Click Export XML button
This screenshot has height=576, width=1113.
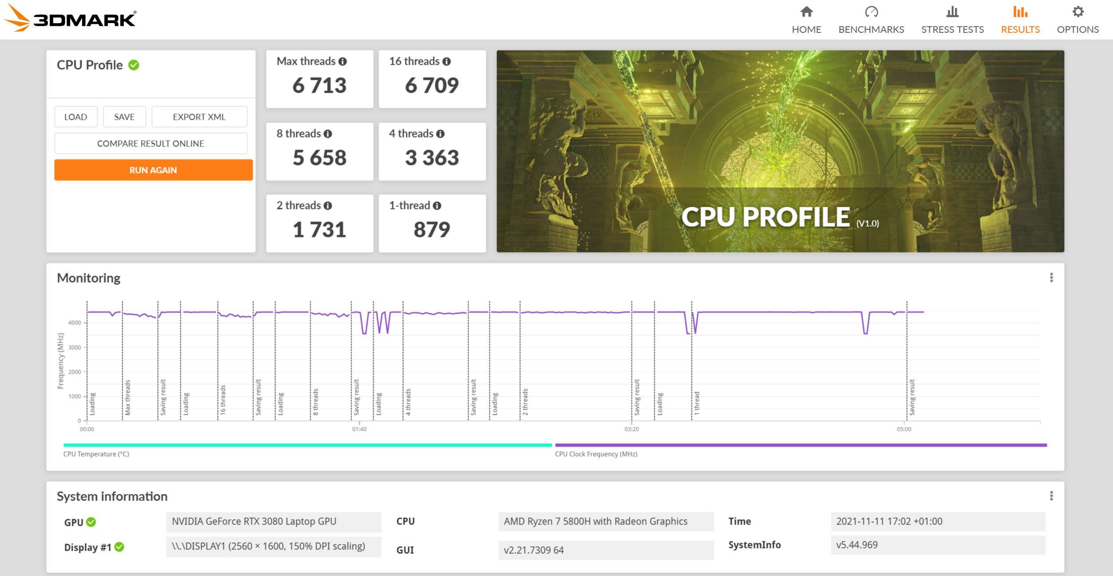coord(199,117)
